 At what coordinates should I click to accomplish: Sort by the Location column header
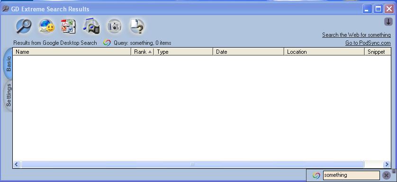coord(324,52)
